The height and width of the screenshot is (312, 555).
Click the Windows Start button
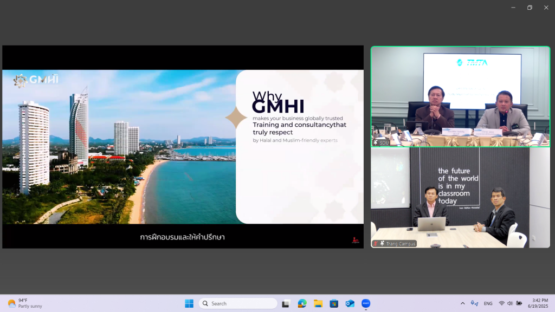click(189, 303)
